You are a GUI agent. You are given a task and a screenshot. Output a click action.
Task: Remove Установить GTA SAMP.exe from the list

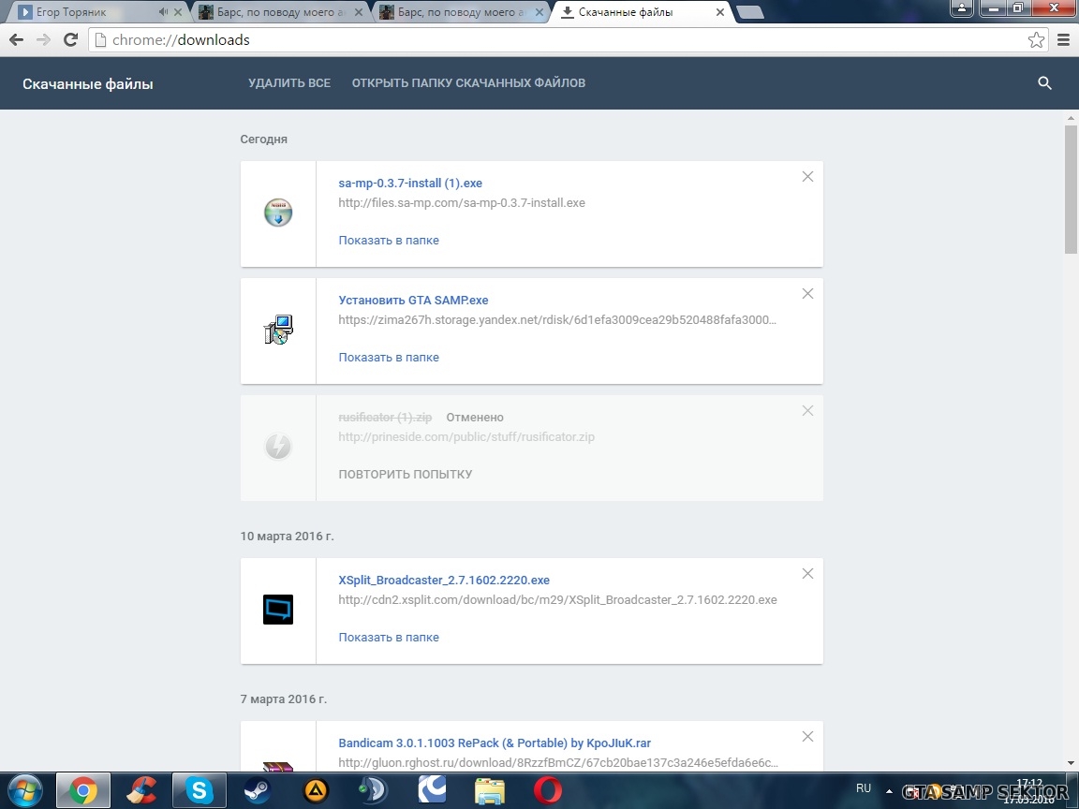click(x=808, y=294)
